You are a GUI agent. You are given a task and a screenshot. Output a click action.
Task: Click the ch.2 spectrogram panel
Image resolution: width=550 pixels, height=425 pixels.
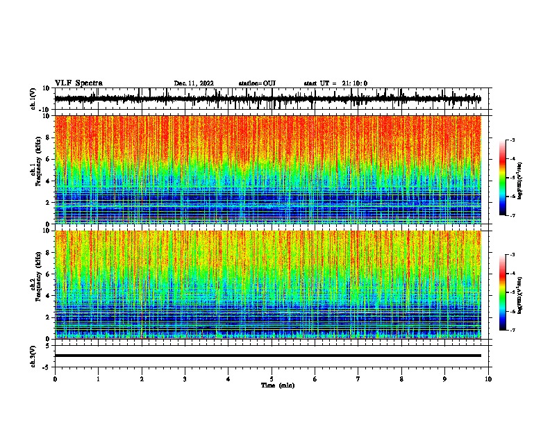pos(268,285)
